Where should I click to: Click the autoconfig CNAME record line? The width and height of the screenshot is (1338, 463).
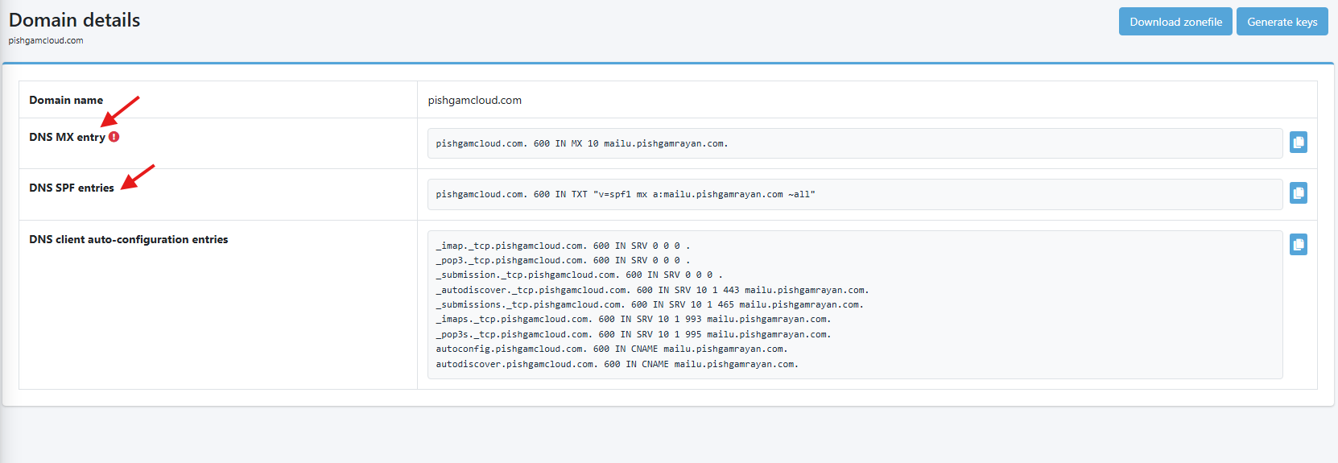(x=612, y=349)
